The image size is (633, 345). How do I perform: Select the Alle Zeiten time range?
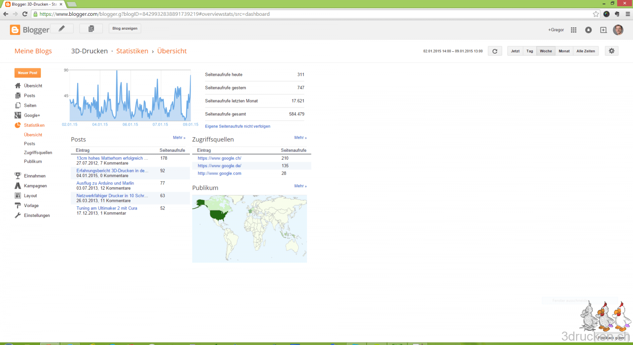pyautogui.click(x=586, y=51)
